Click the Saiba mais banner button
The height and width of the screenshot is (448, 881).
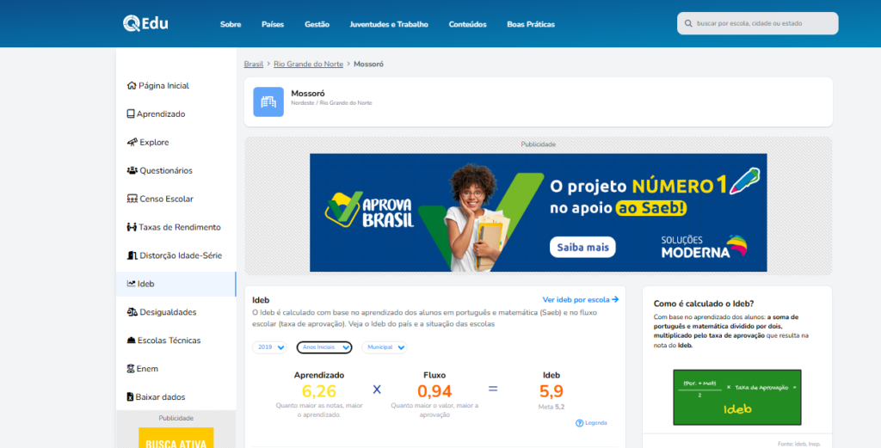(x=582, y=248)
